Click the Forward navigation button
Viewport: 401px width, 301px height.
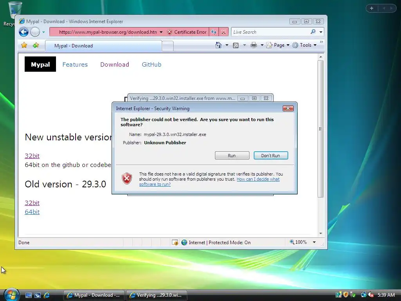tap(35, 32)
